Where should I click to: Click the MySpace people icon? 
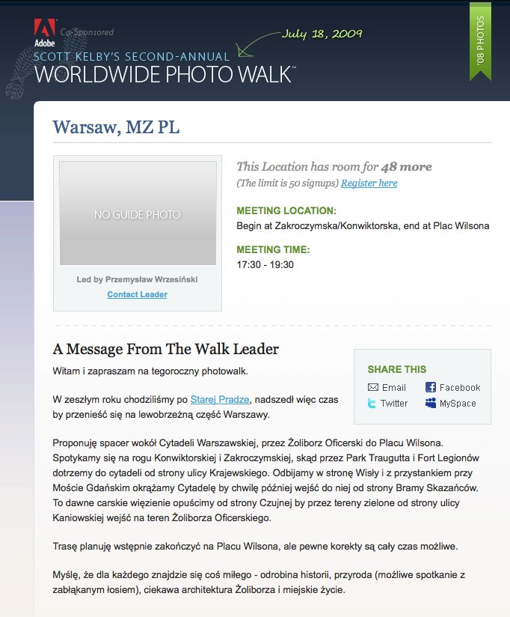point(431,403)
